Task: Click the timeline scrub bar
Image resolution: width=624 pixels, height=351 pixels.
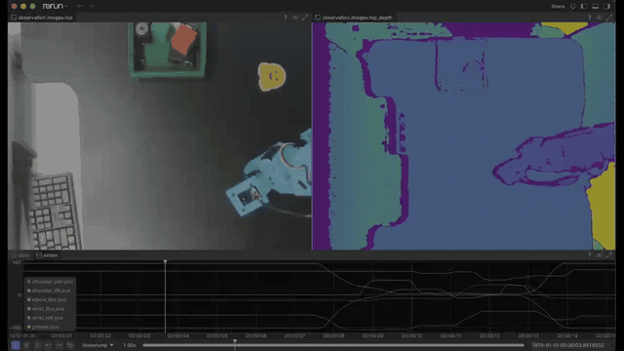Action: [333, 345]
